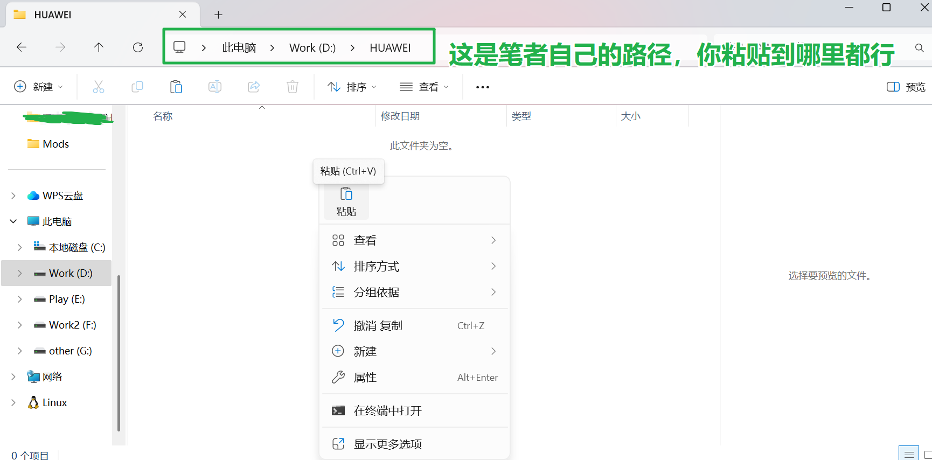Expand the 网络 tree node
The image size is (932, 460).
click(13, 377)
